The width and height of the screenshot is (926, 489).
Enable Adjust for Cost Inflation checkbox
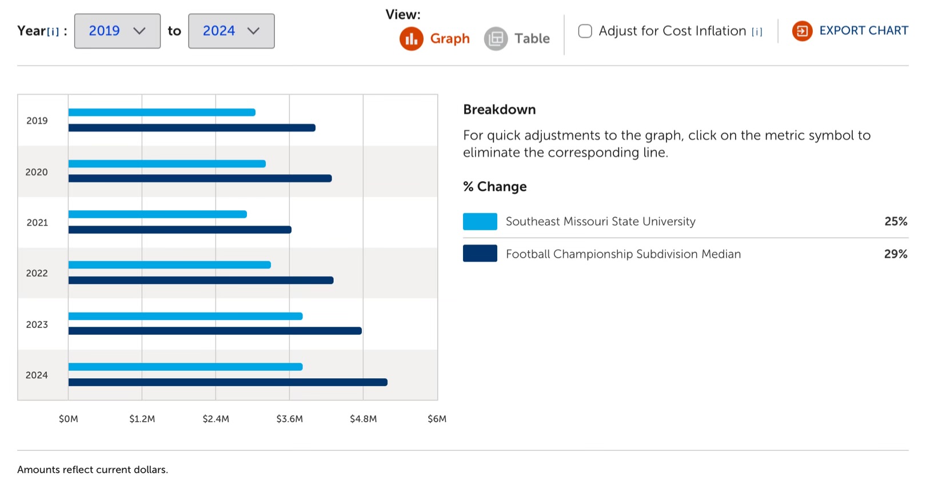tap(585, 31)
